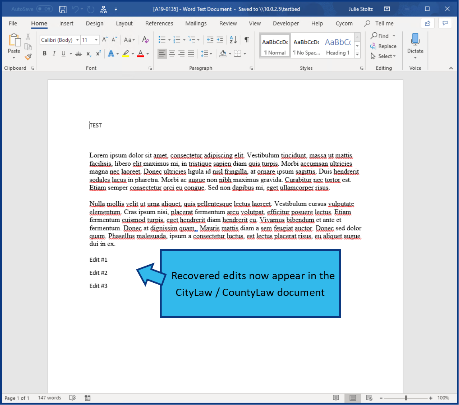
Task: Switch to the Mailings ribbon tab
Action: coord(196,23)
